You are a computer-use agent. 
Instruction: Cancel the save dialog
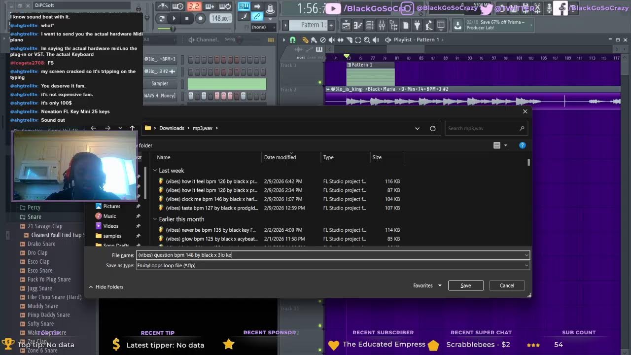(507, 285)
